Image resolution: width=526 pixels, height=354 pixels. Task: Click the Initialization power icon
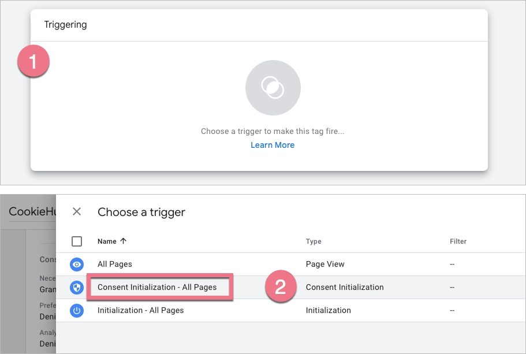pos(77,311)
